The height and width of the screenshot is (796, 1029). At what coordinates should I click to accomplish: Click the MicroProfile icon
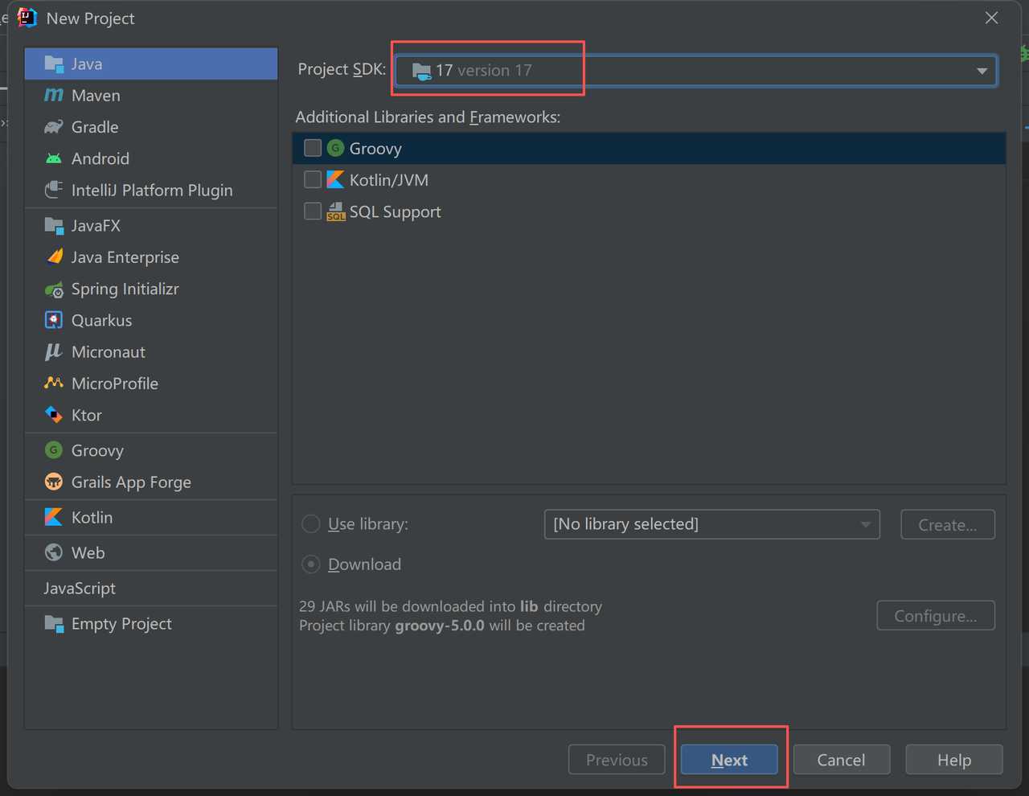tap(54, 384)
